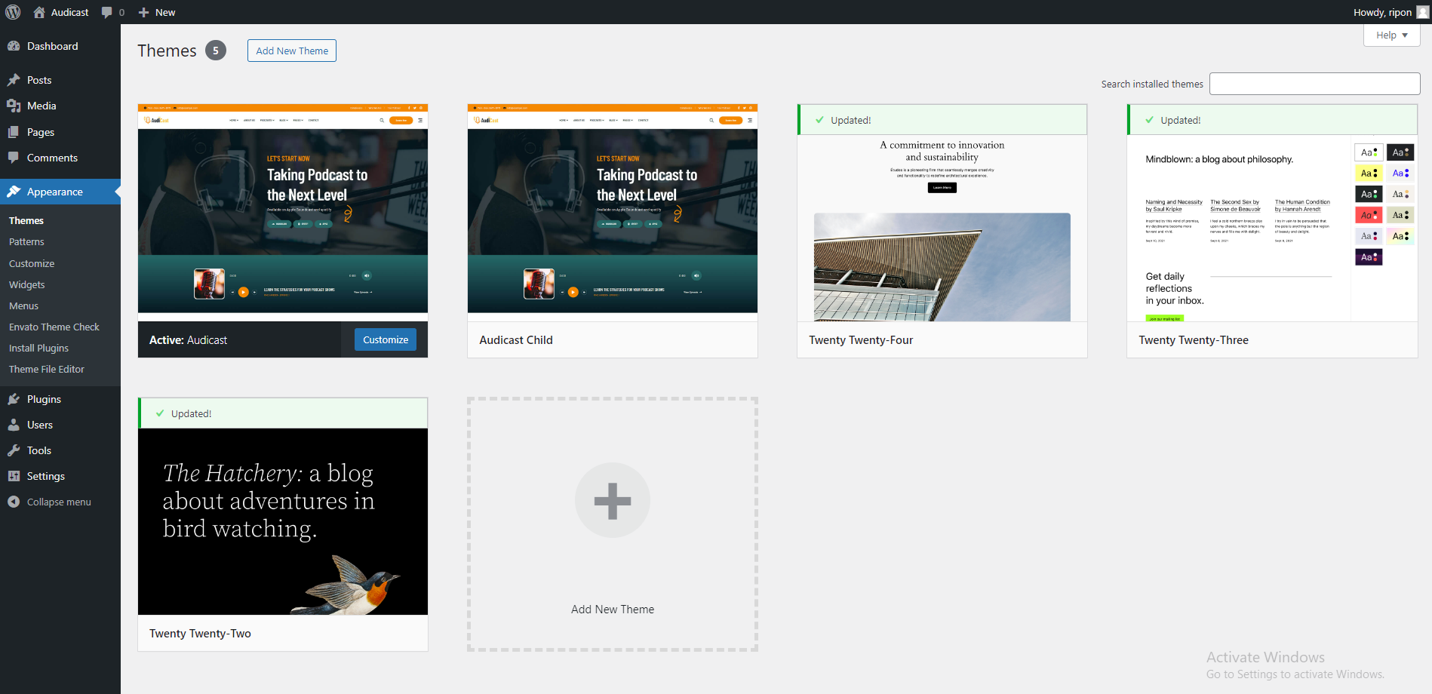Click the Audicast site name in admin bar
The width and height of the screenshot is (1432, 694).
point(69,12)
